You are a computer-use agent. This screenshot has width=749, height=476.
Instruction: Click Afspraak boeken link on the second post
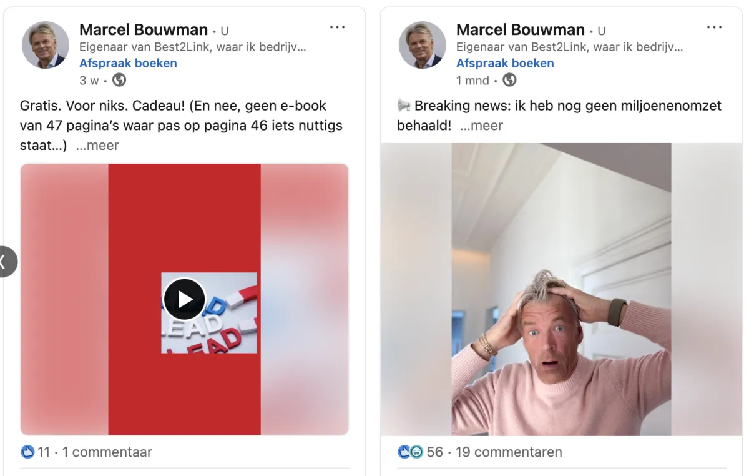point(505,63)
